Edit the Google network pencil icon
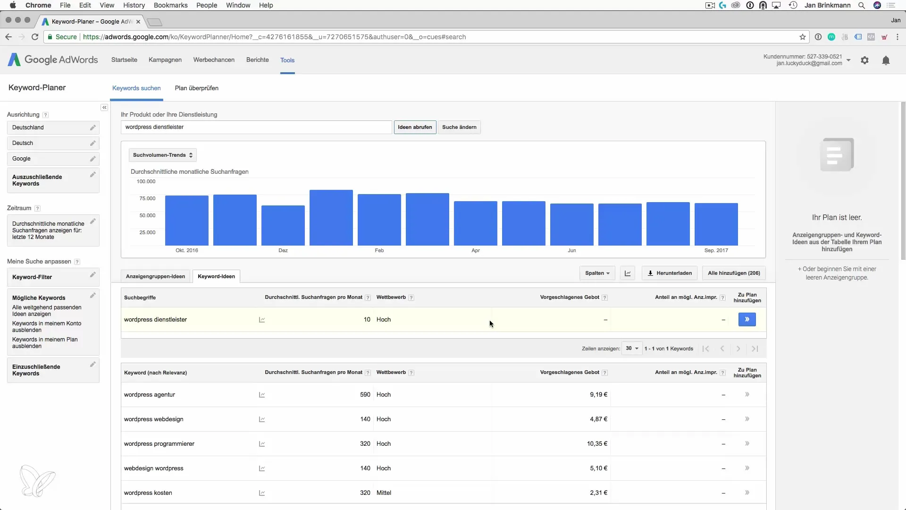Image resolution: width=906 pixels, height=510 pixels. point(93,159)
